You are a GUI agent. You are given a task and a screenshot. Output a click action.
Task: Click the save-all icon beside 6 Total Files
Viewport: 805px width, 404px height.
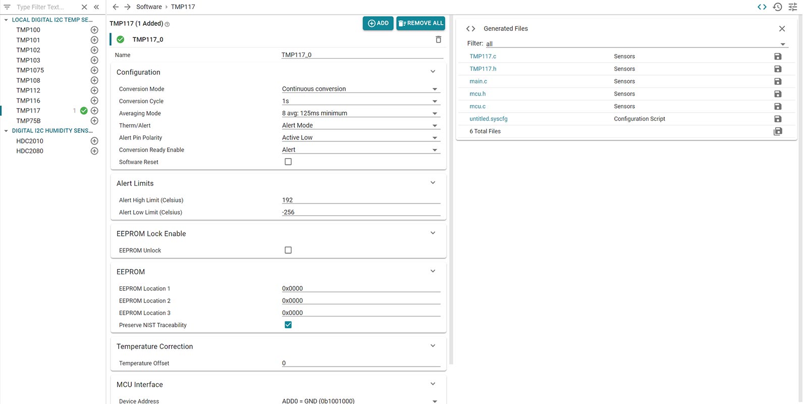coord(778,131)
